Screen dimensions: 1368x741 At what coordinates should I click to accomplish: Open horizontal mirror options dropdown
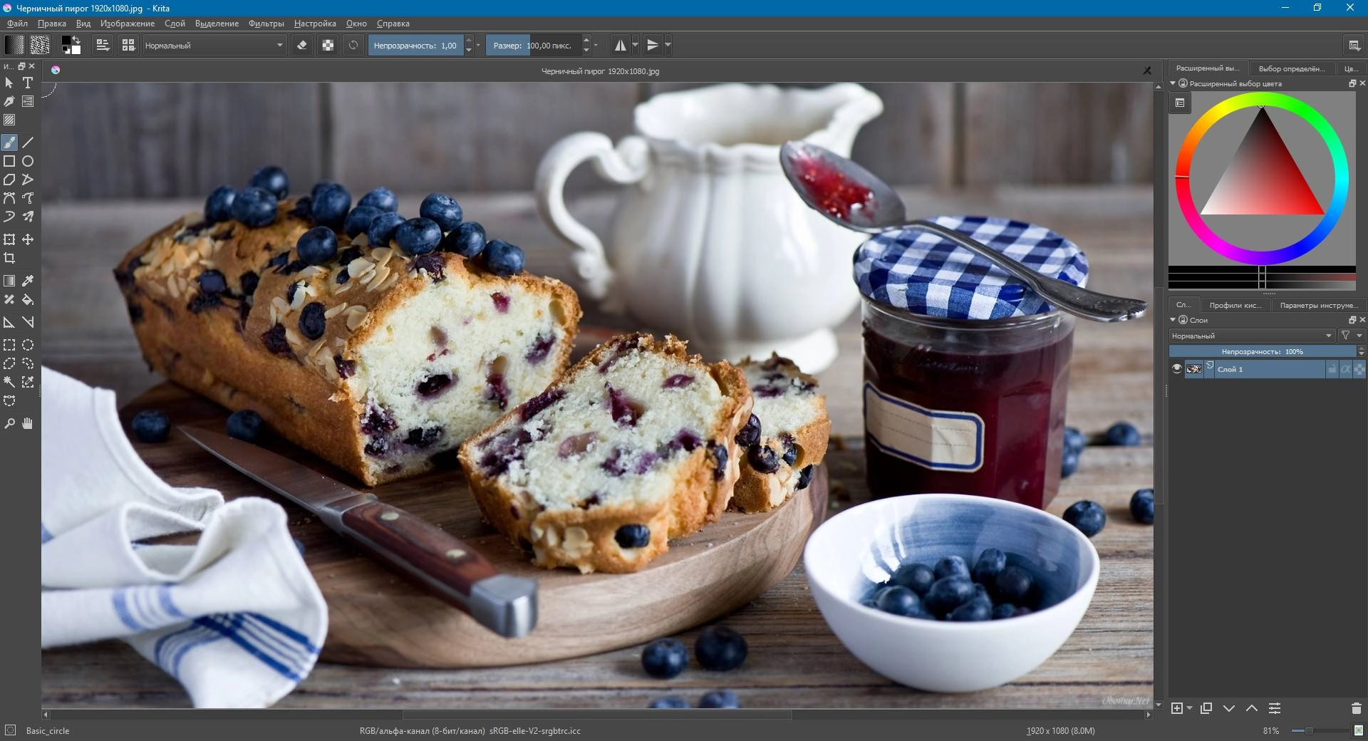636,45
